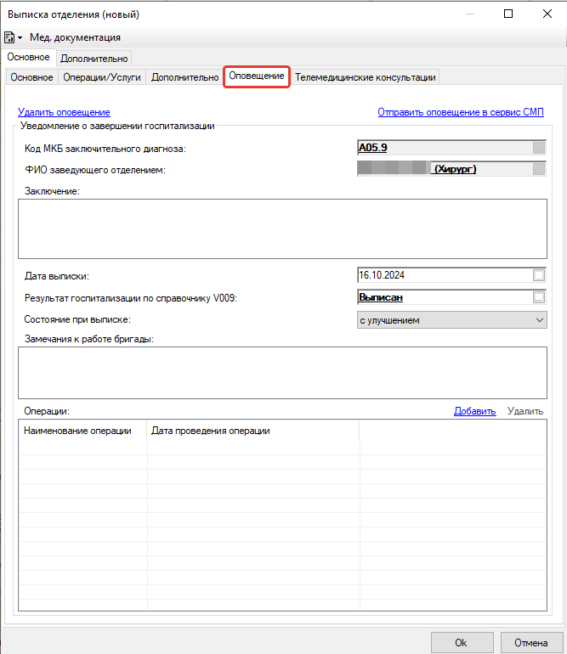This screenshot has width=567, height=654.
Task: Open the ellipsis button for Результат госпитализации
Action: [x=538, y=297]
